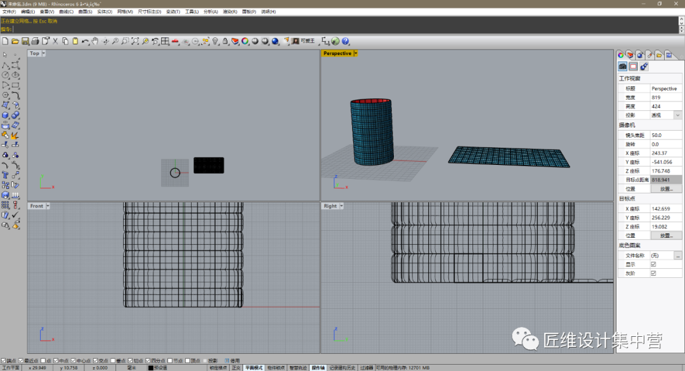Click the Zoom Window icon
Screen dimensions: 685x371
coord(126,41)
